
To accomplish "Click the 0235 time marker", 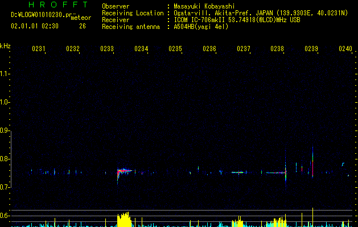I will pyautogui.click(x=175, y=49).
